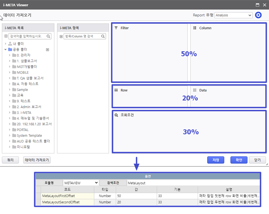Click the 쿼리 button
This screenshot has width=269, height=214.
click(x=10, y=160)
